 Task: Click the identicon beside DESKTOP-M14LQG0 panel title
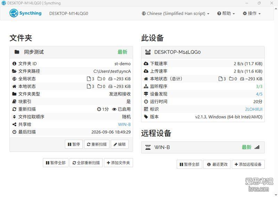[148, 52]
